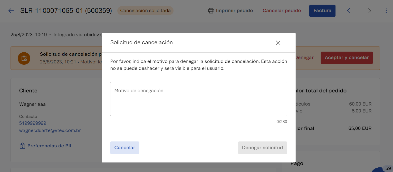This screenshot has height=172, width=393.
Task: Open the three-dot more options menu
Action: tap(386, 11)
